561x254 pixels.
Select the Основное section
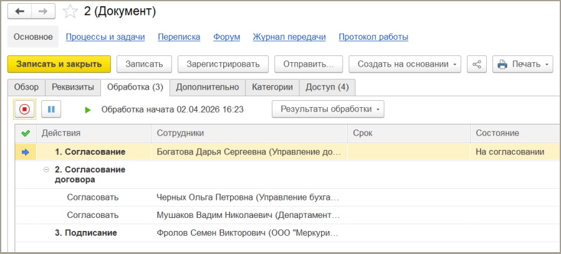33,37
